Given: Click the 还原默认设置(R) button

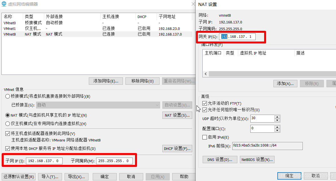Looking at the screenshot, I should (x=19, y=177).
